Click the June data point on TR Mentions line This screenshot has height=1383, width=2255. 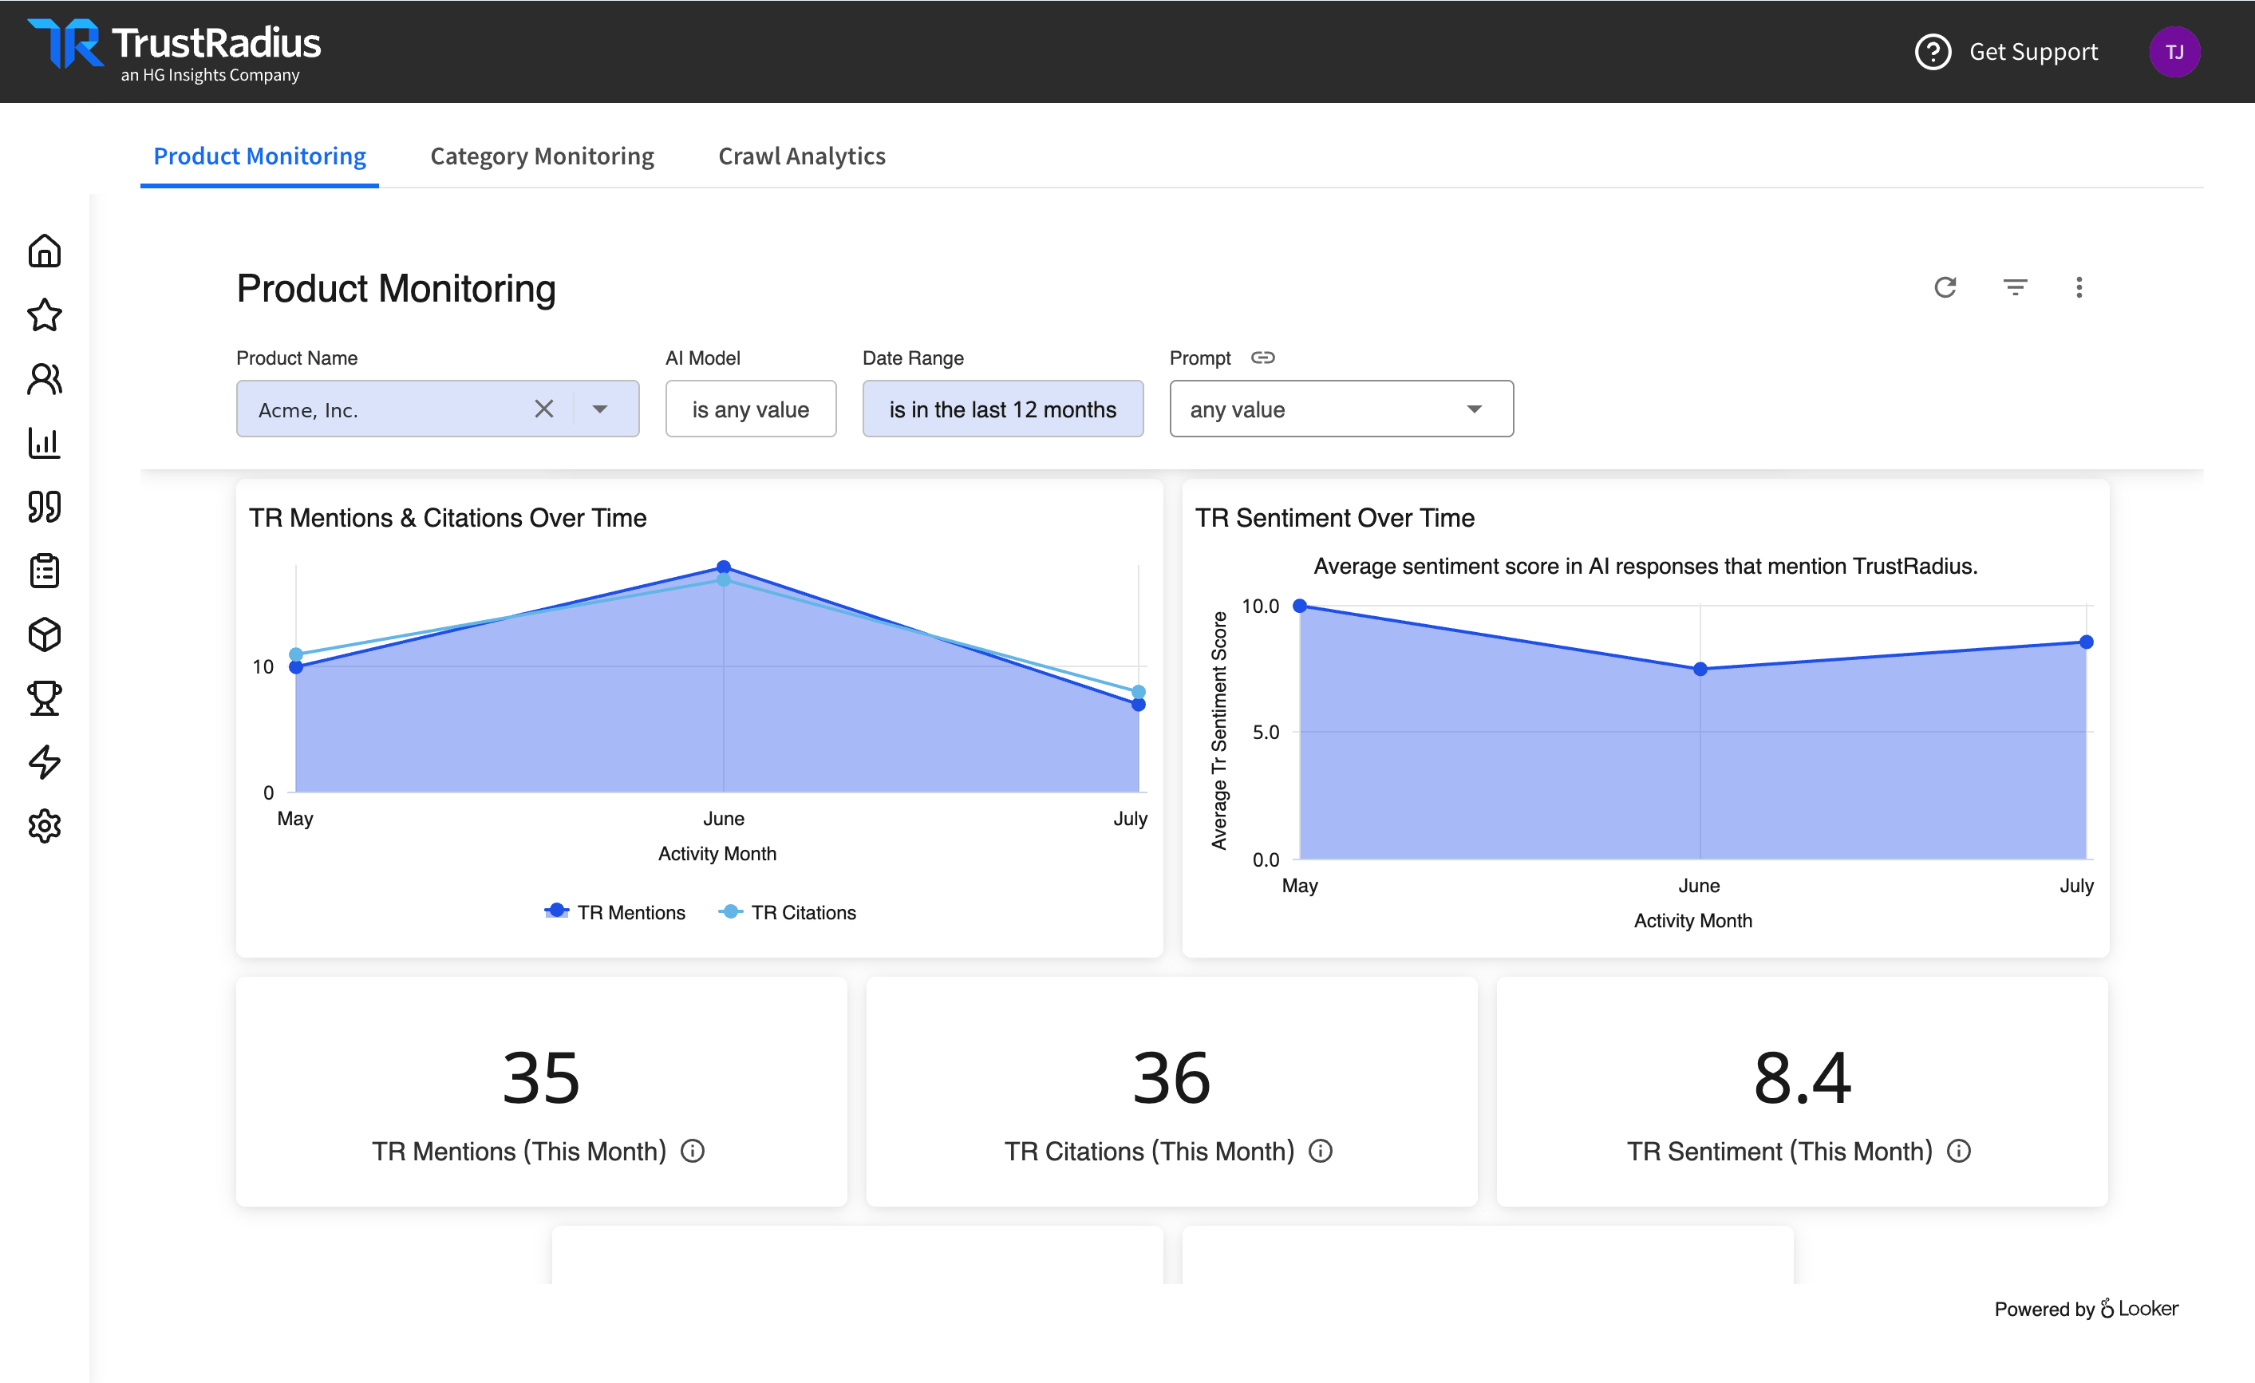point(723,567)
